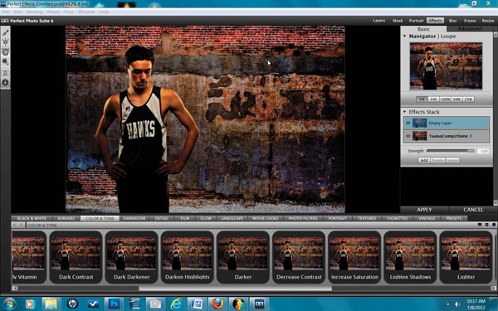Click the medium thumbnail size icon
This screenshot has width=498, height=311.
pos(487,225)
